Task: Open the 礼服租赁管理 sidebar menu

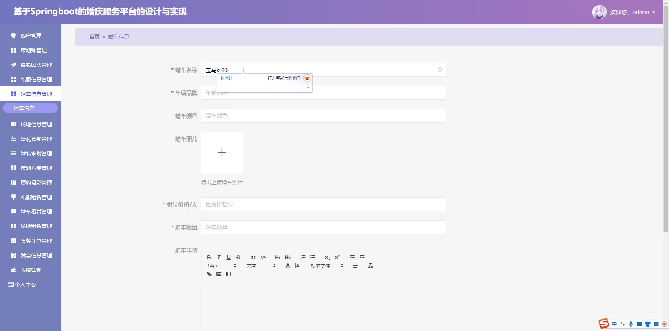Action: (31, 197)
